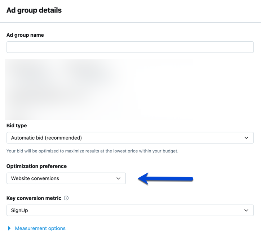The height and width of the screenshot is (237, 261).
Task: Click the info icon beside Key conversion metric
Action: 66,198
